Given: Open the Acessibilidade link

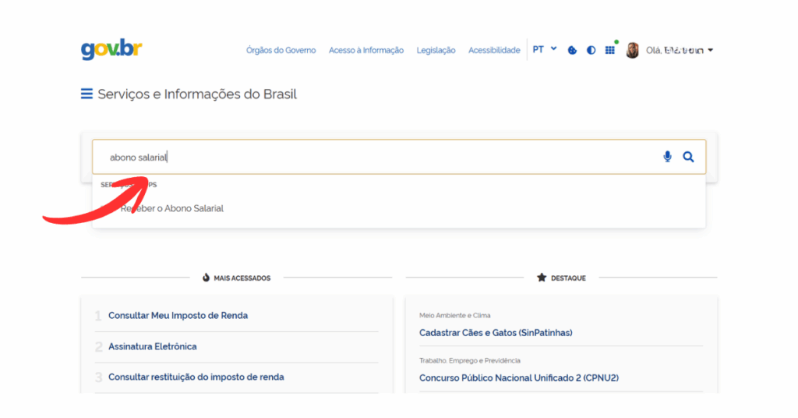Looking at the screenshot, I should [494, 50].
